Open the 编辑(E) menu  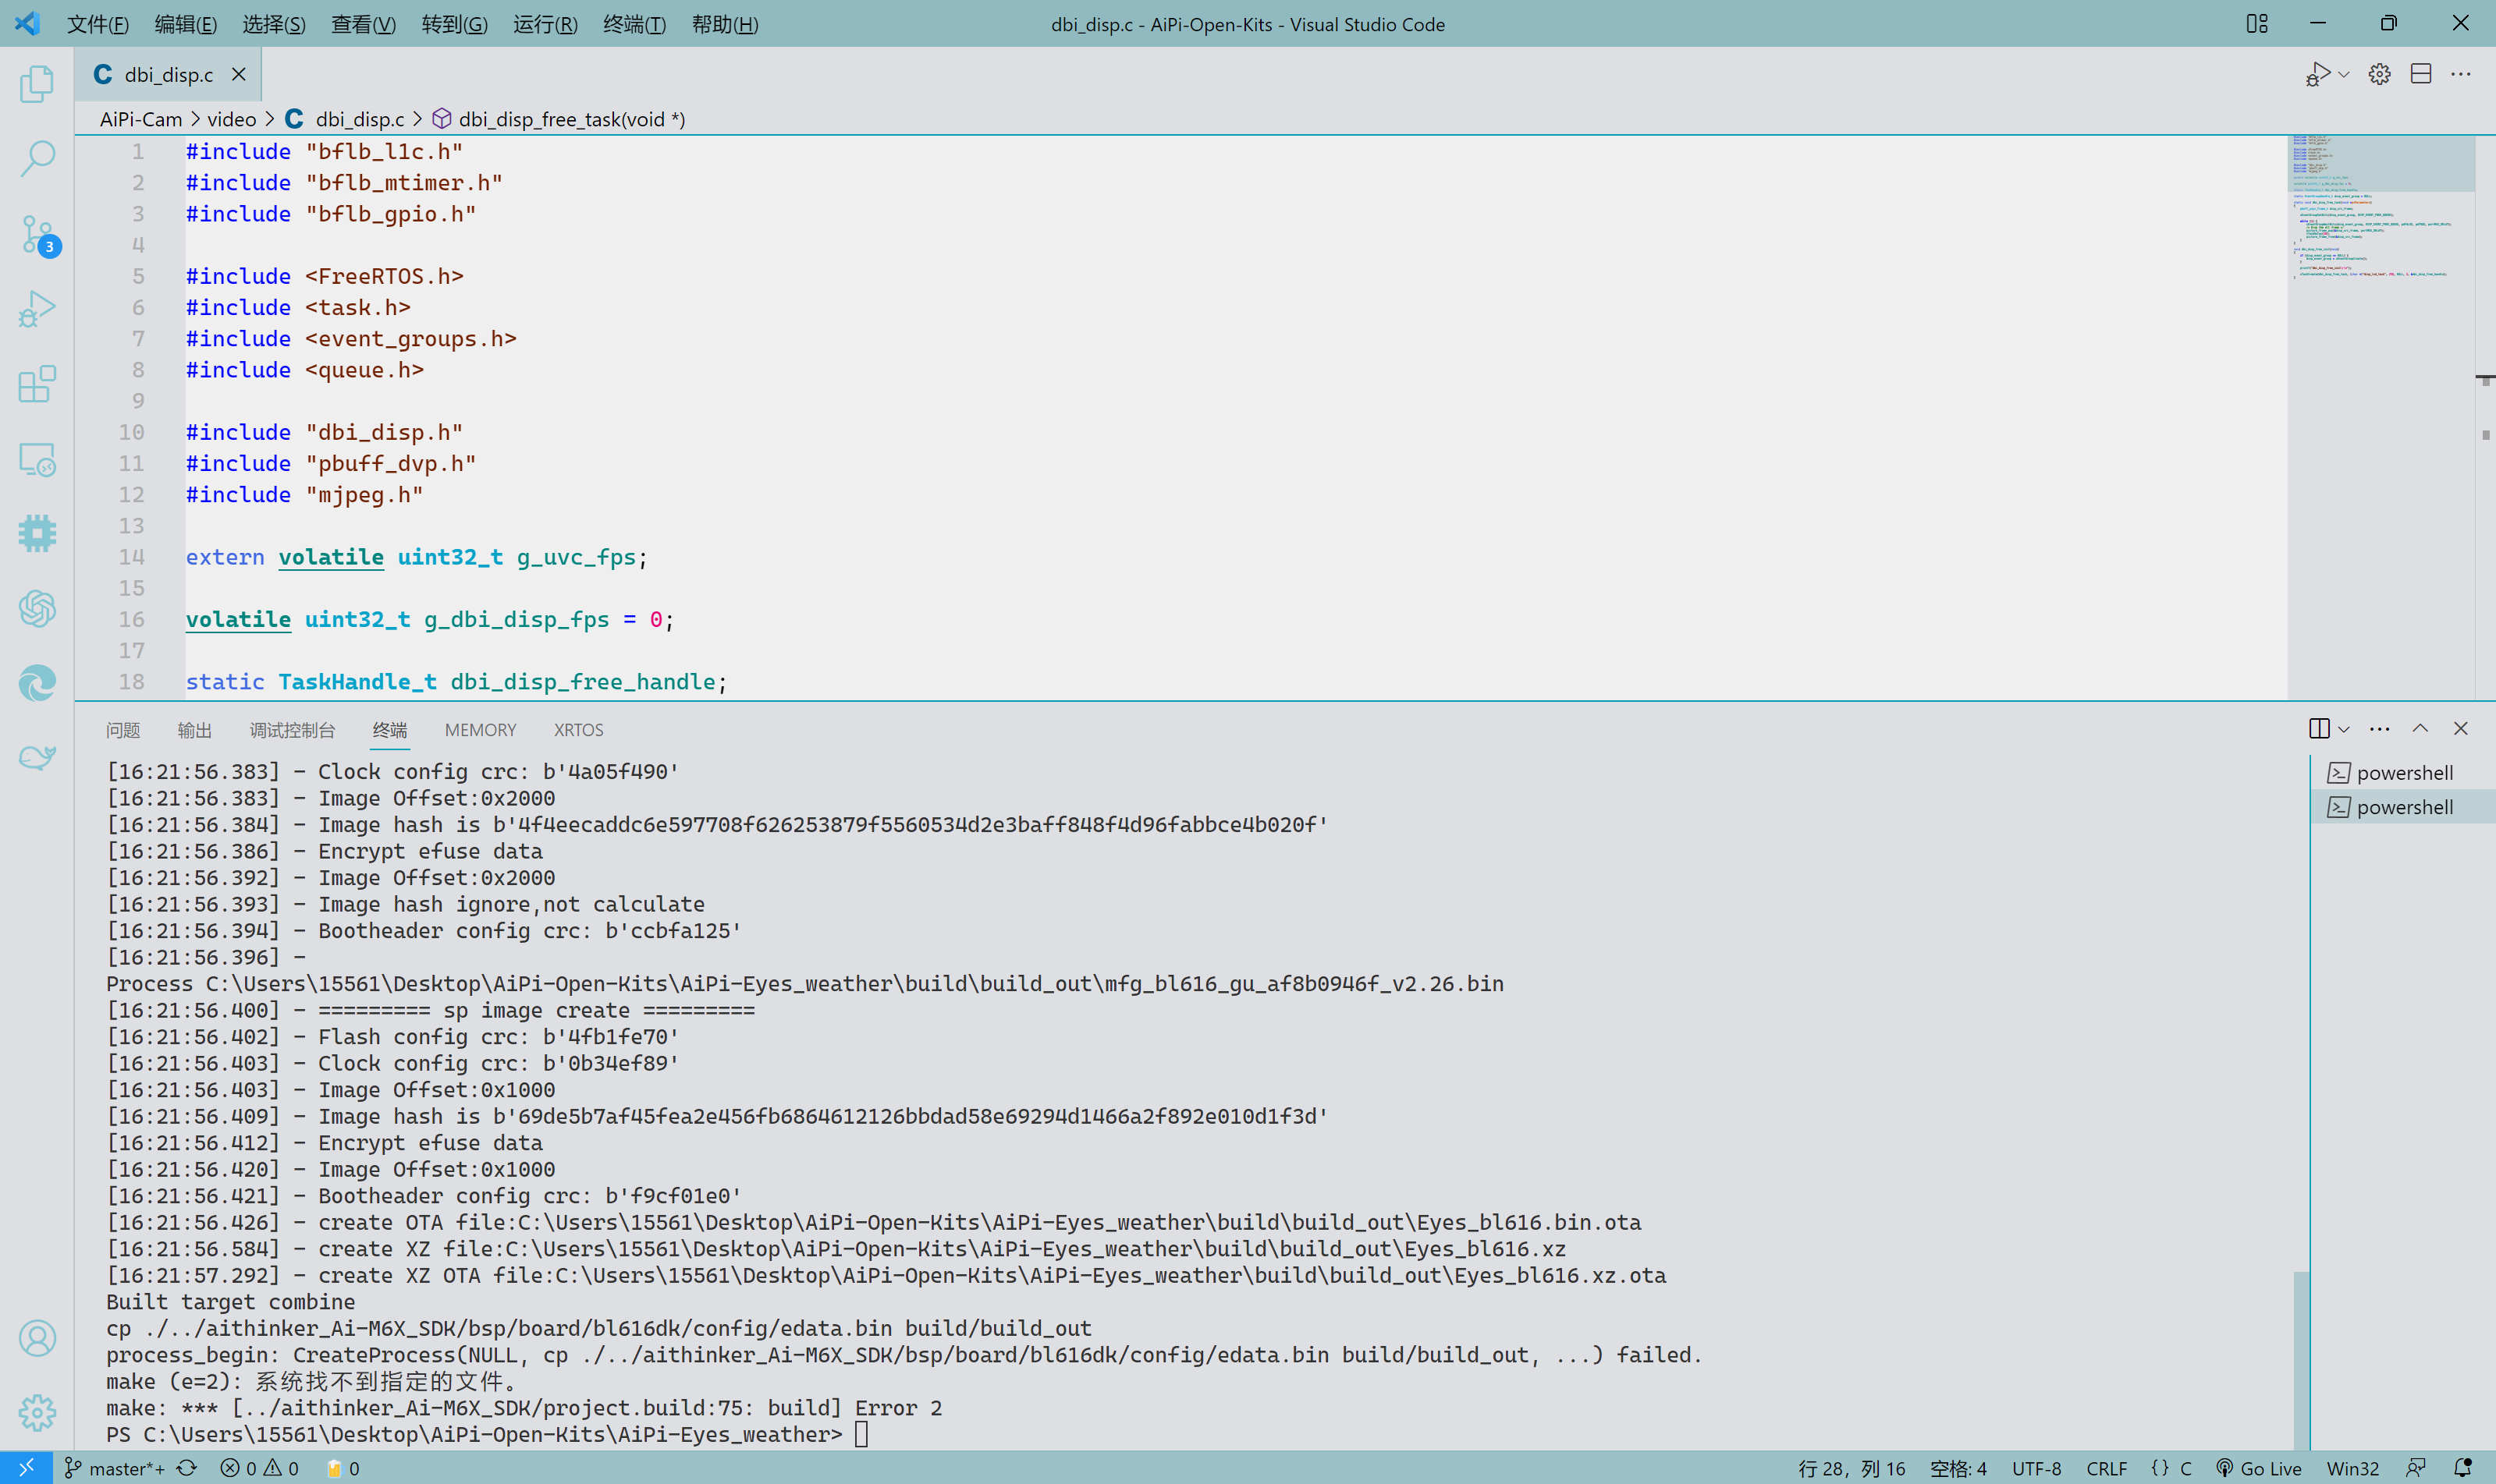(186, 24)
